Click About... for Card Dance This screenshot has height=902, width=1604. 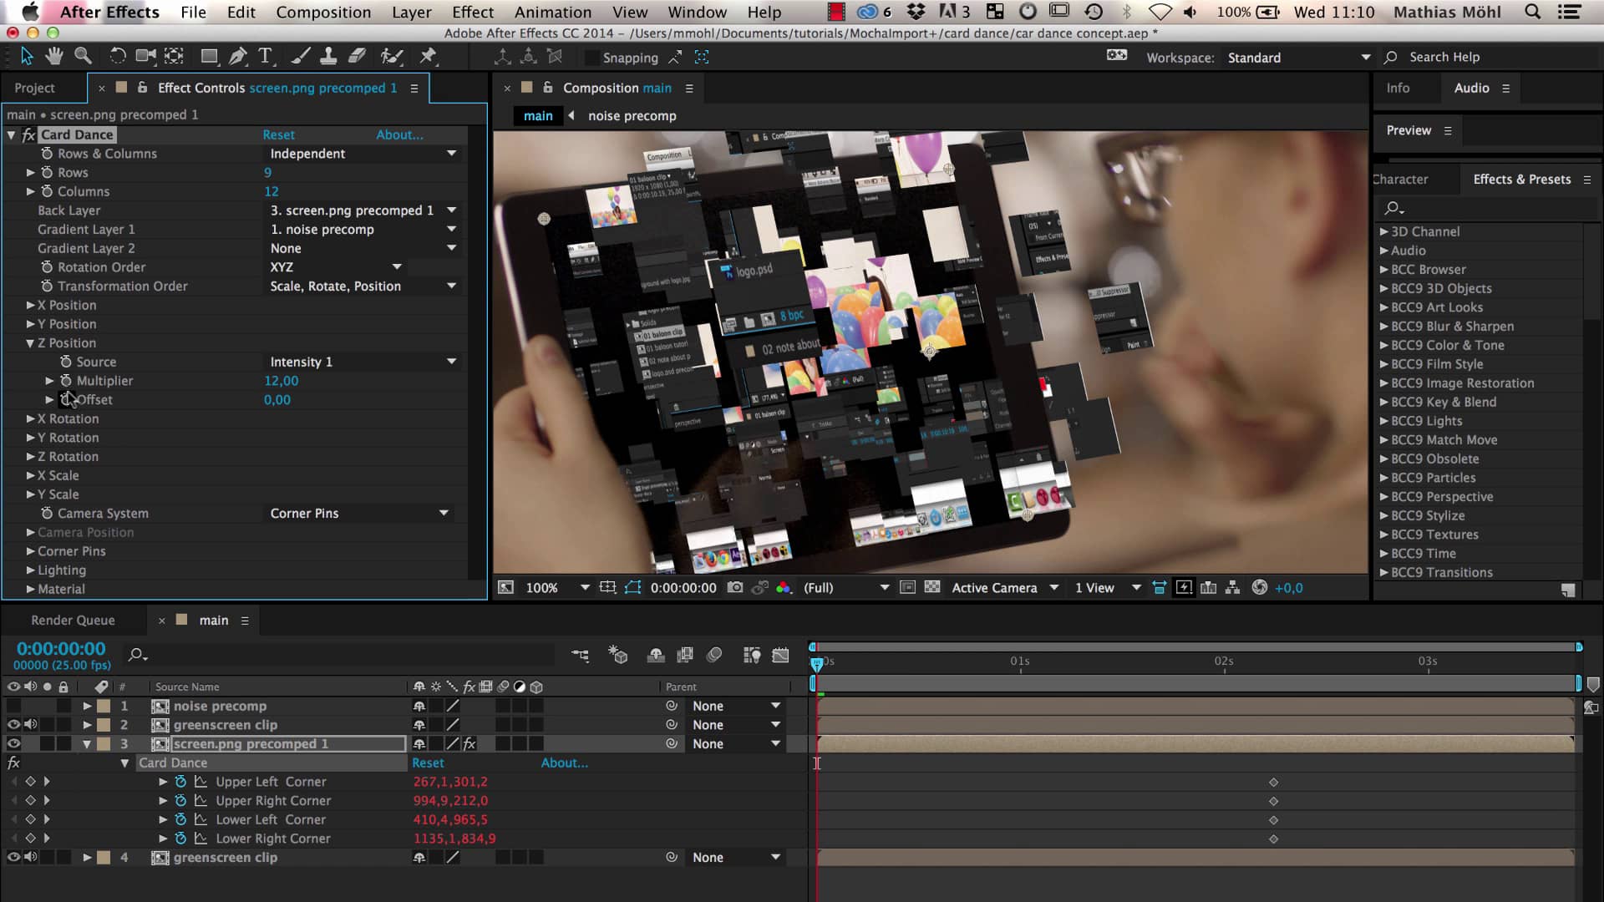pos(399,134)
